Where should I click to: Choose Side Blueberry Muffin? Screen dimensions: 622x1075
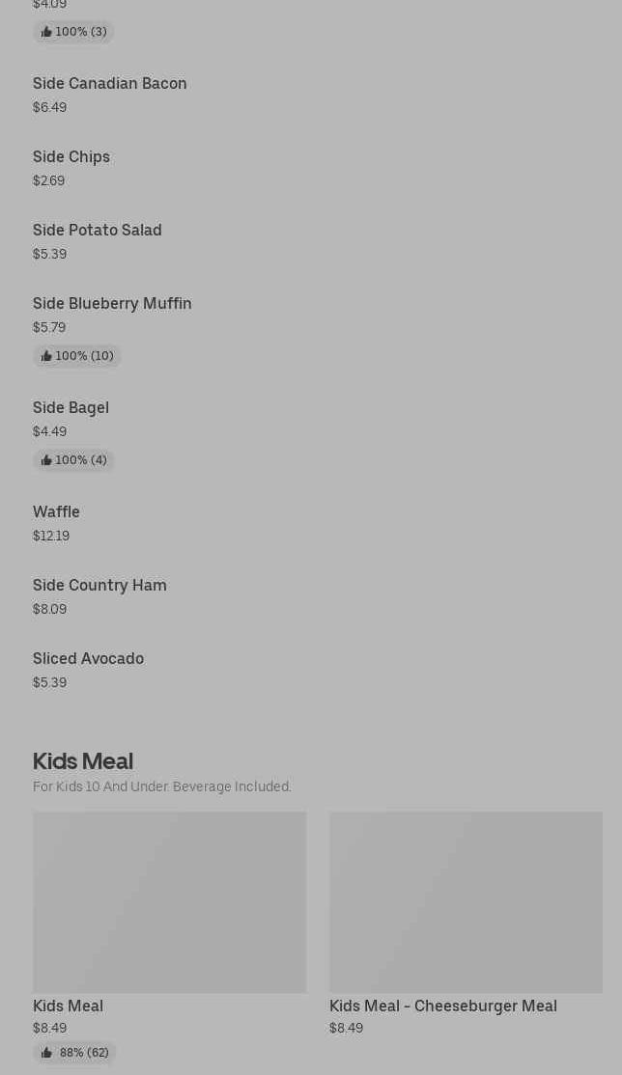(x=112, y=303)
